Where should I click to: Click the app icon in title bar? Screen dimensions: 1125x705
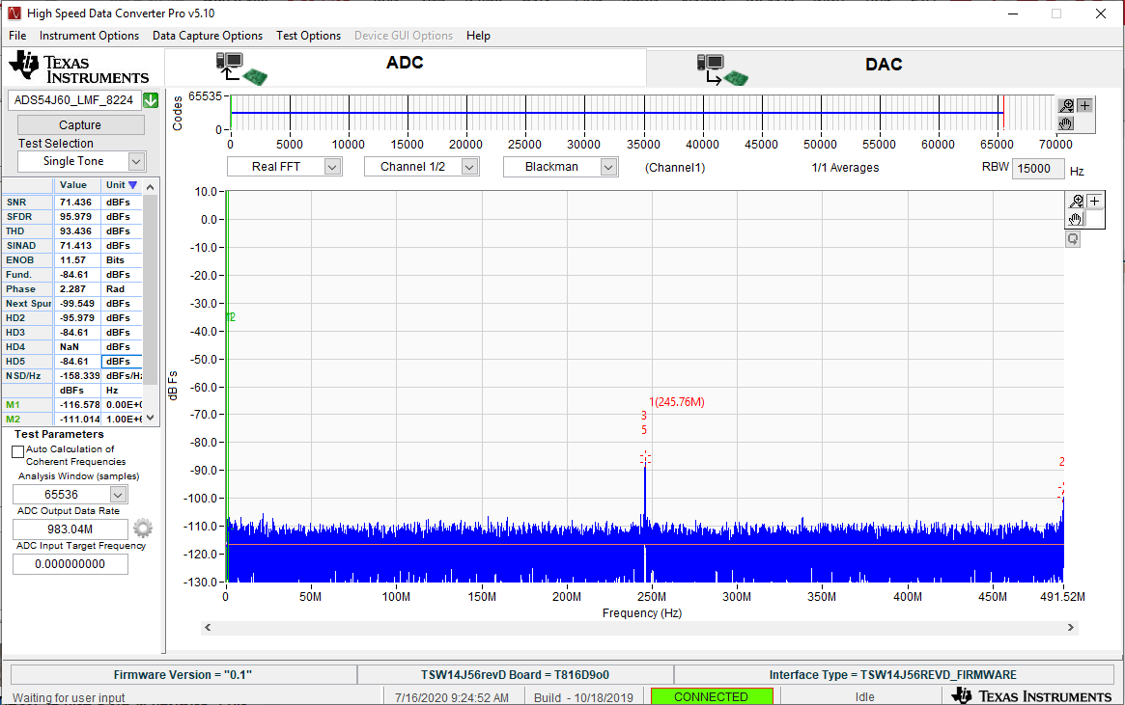coord(14,14)
